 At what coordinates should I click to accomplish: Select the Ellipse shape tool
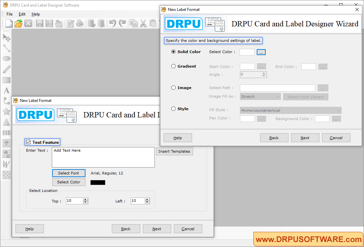tap(7, 59)
